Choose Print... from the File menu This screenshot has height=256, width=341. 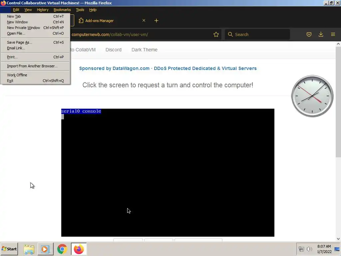pos(35,57)
